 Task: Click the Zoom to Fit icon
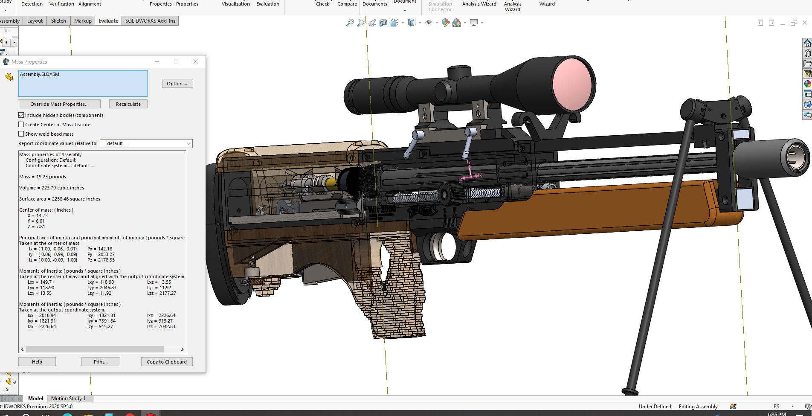pos(350,23)
